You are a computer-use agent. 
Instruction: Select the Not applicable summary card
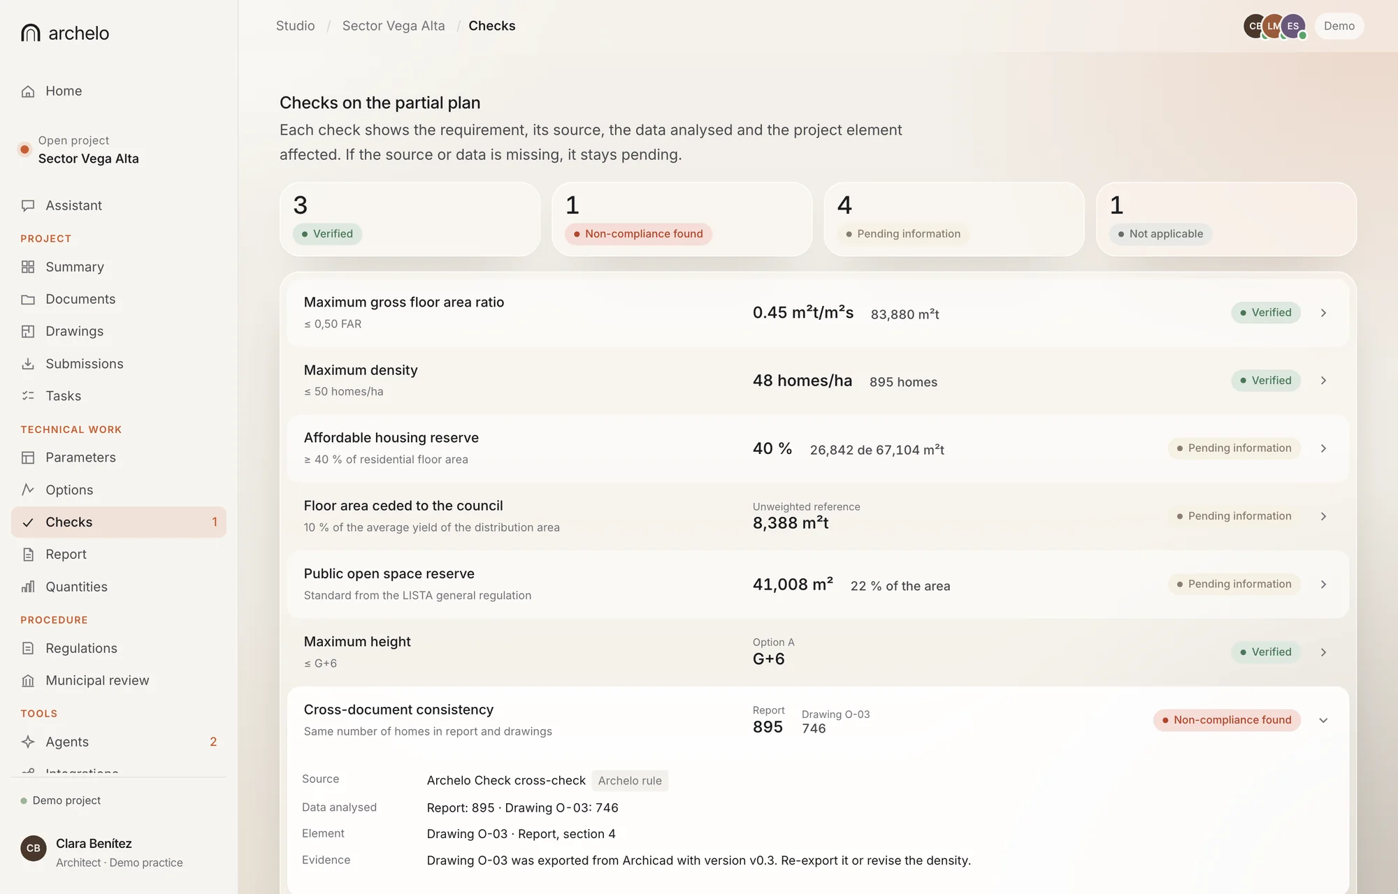point(1226,219)
